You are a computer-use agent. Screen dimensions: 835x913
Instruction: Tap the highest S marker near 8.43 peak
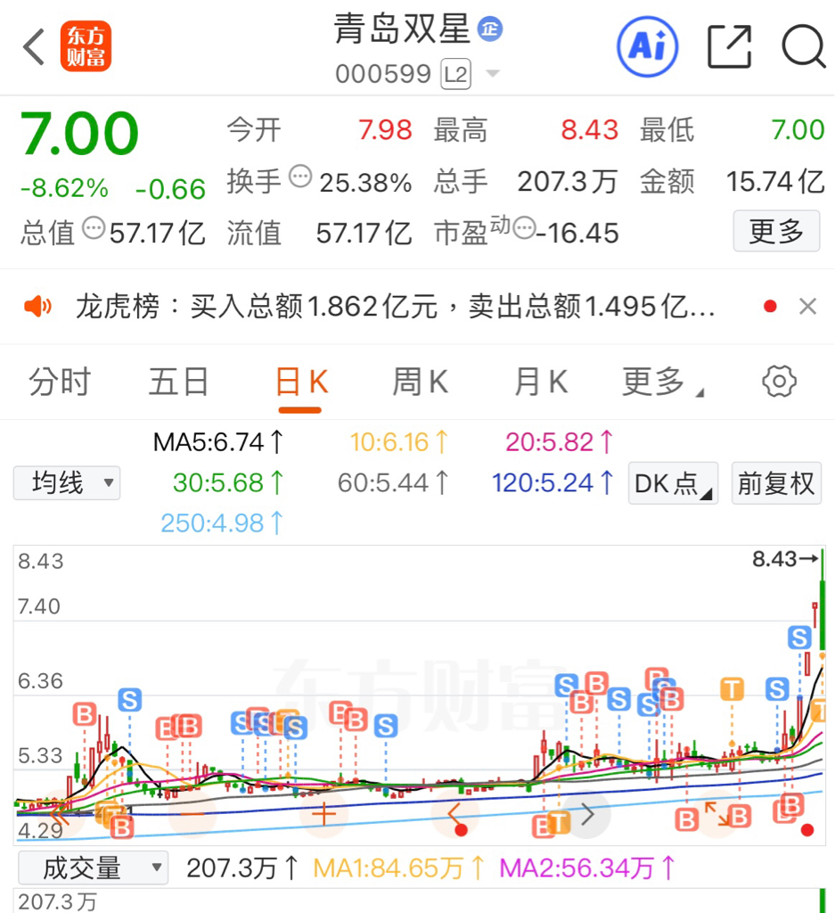(x=799, y=637)
